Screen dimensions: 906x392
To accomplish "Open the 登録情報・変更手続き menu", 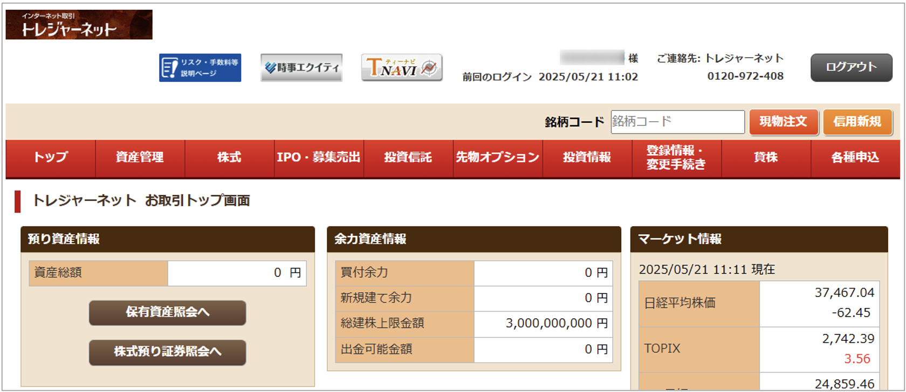I will coord(677,158).
